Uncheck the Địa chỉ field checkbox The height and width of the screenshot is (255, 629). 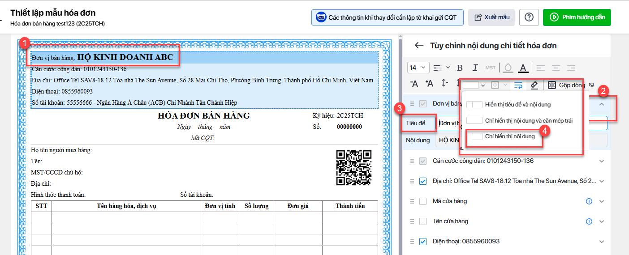click(423, 181)
